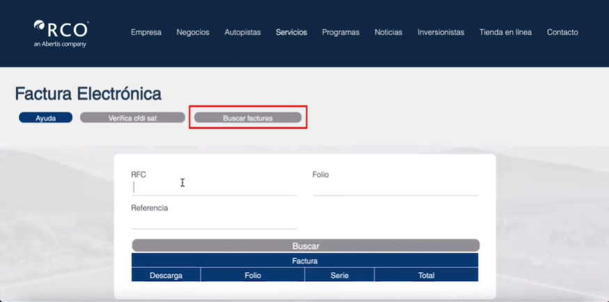Go to Tienda en línea
The image size is (609, 302).
click(x=505, y=32)
